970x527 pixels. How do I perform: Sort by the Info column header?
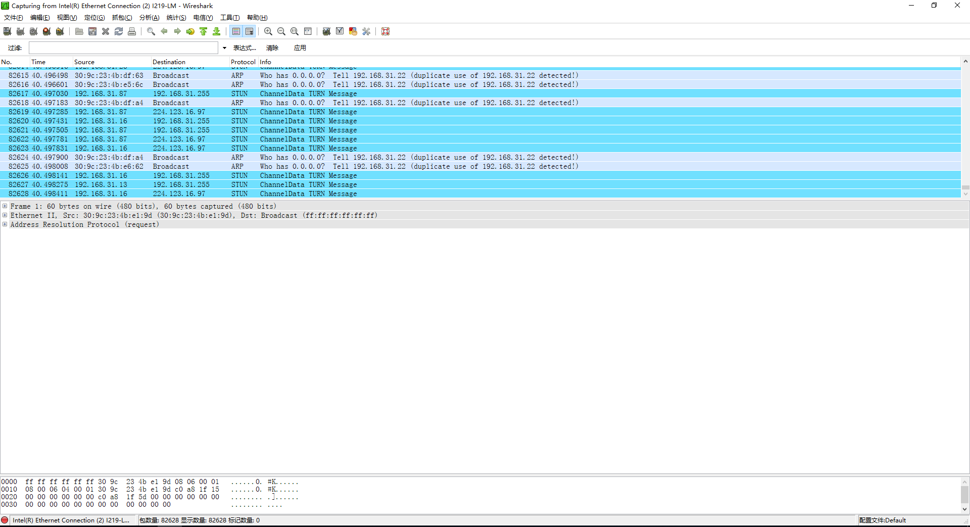pos(609,62)
